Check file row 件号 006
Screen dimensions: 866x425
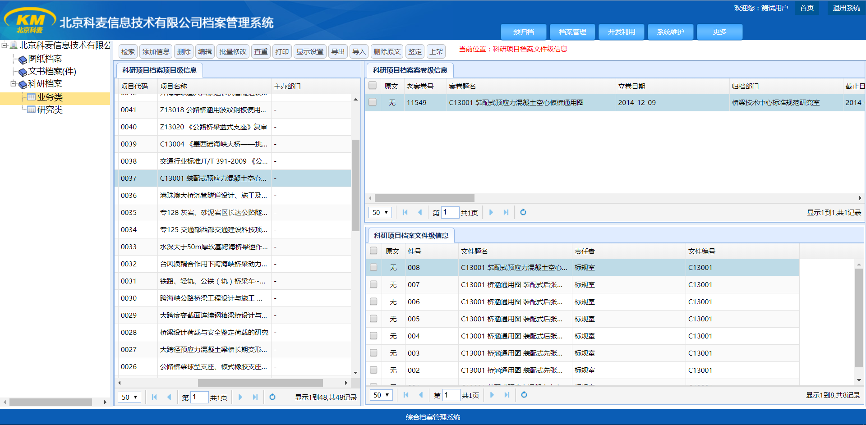tap(373, 301)
